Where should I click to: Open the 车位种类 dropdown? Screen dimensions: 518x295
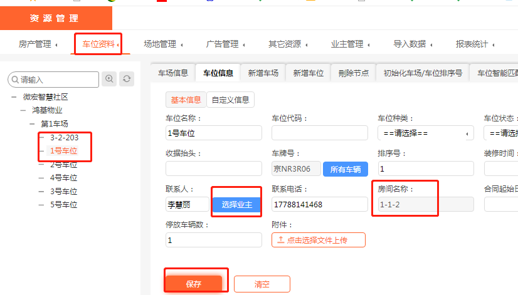426,133
